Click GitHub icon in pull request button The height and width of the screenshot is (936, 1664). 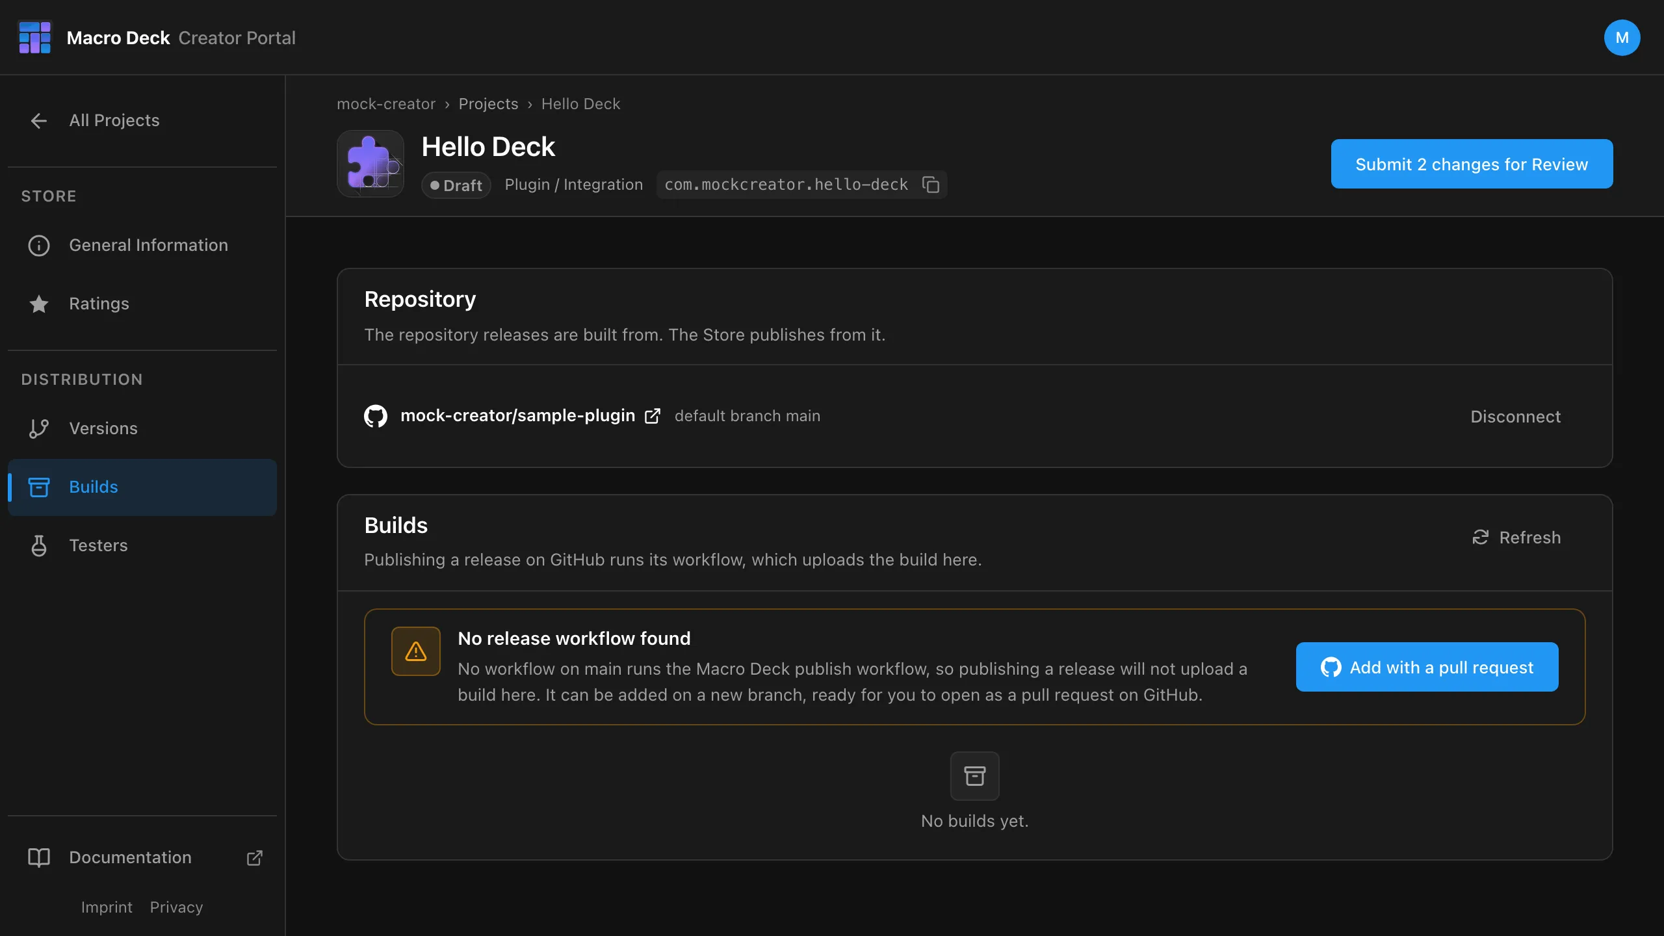pyautogui.click(x=1331, y=667)
